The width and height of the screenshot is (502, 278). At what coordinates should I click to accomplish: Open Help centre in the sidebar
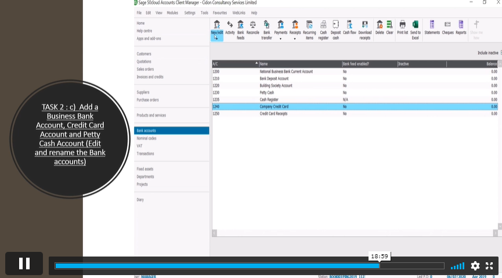point(144,31)
